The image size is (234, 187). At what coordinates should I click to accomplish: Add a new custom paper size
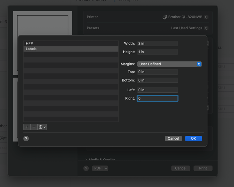pos(27,127)
